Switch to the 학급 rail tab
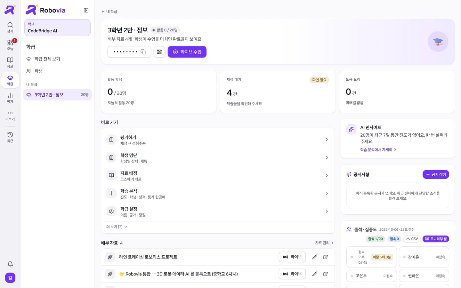461x288 pixels. tap(10, 80)
